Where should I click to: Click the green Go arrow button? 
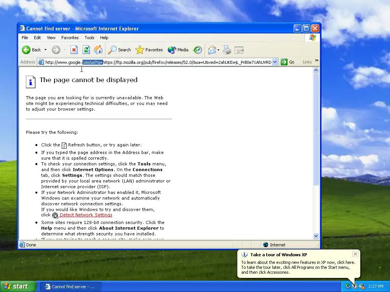[x=284, y=62]
